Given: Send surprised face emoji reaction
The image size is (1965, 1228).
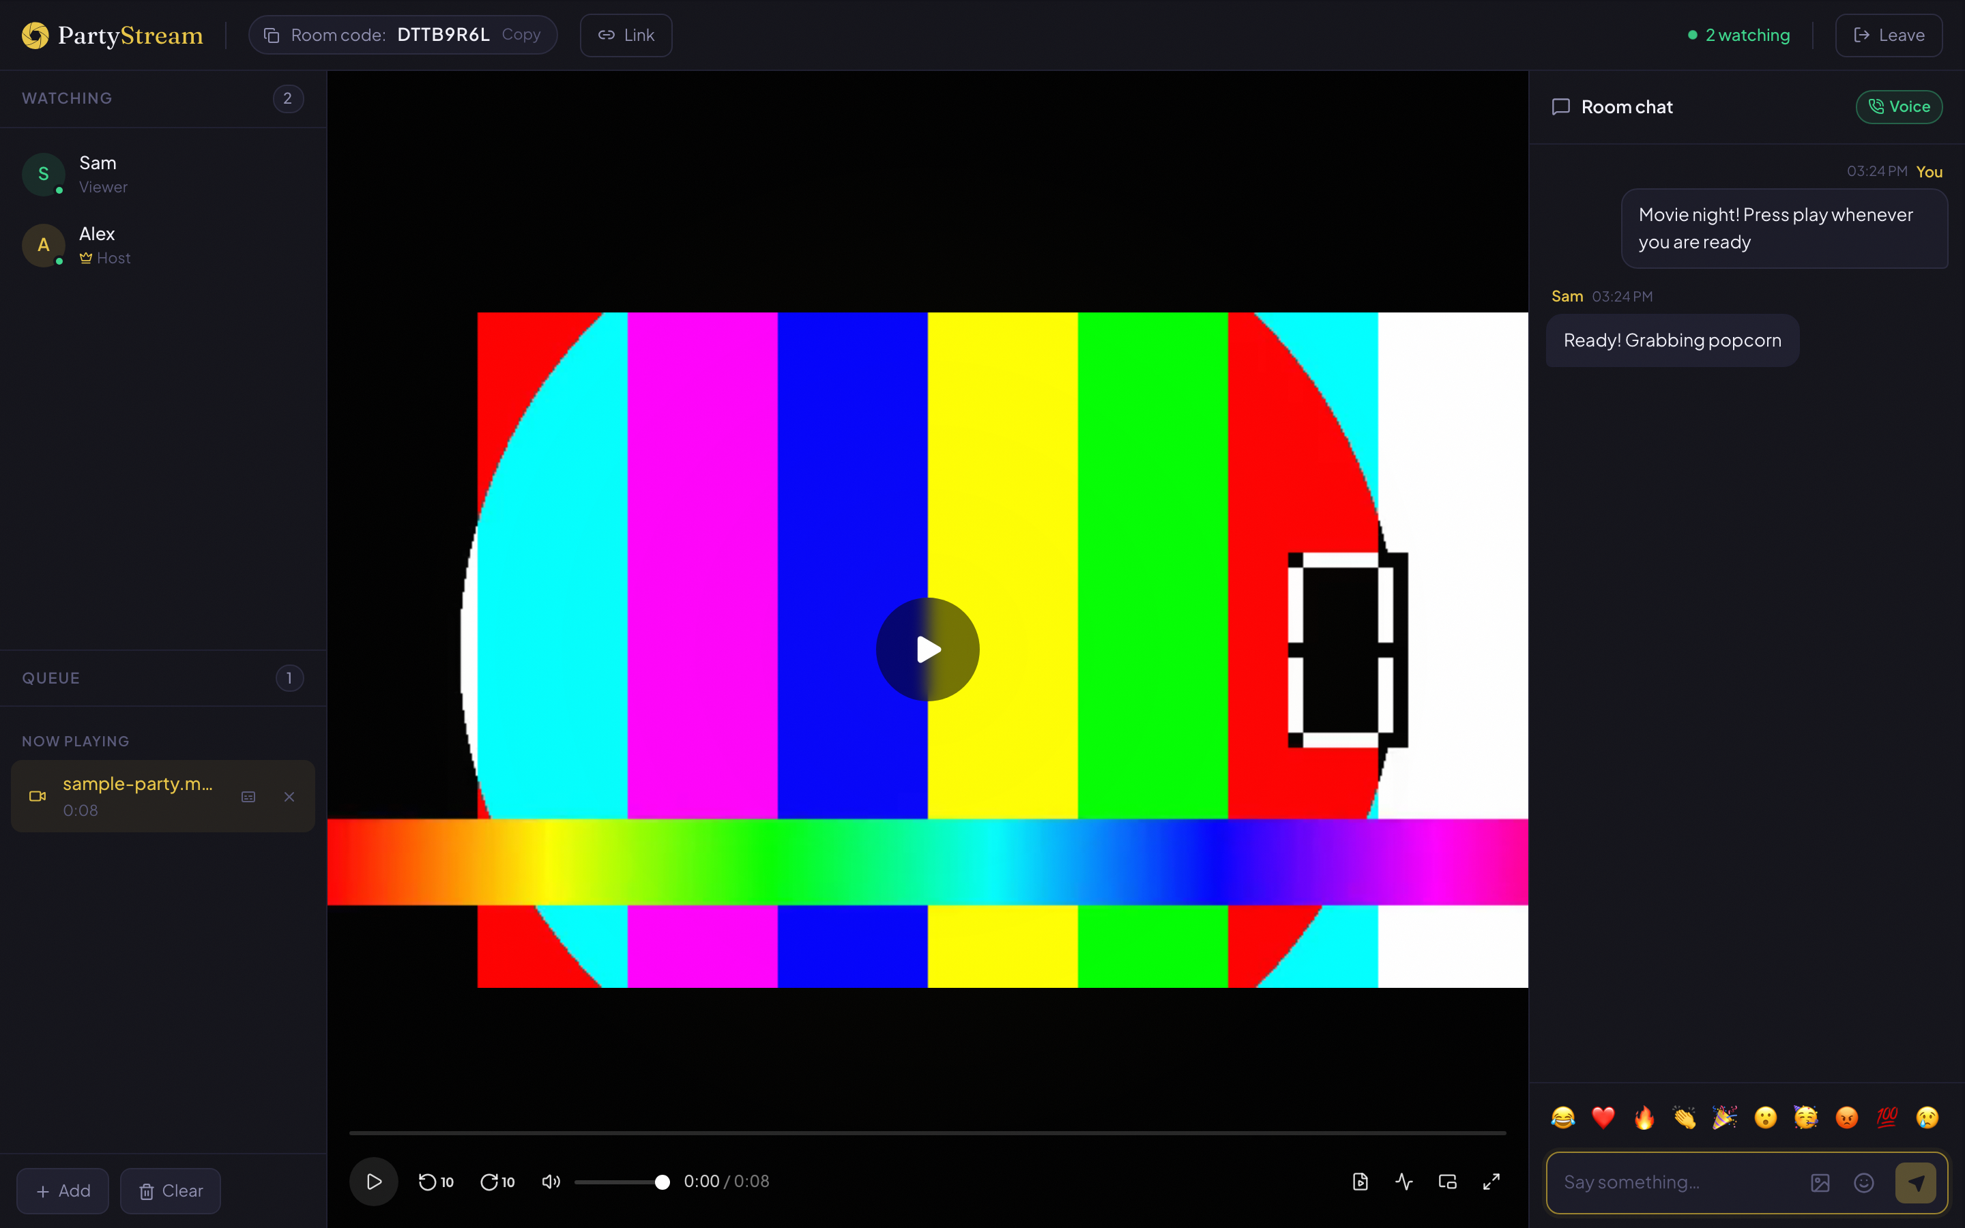Looking at the screenshot, I should 1765,1117.
